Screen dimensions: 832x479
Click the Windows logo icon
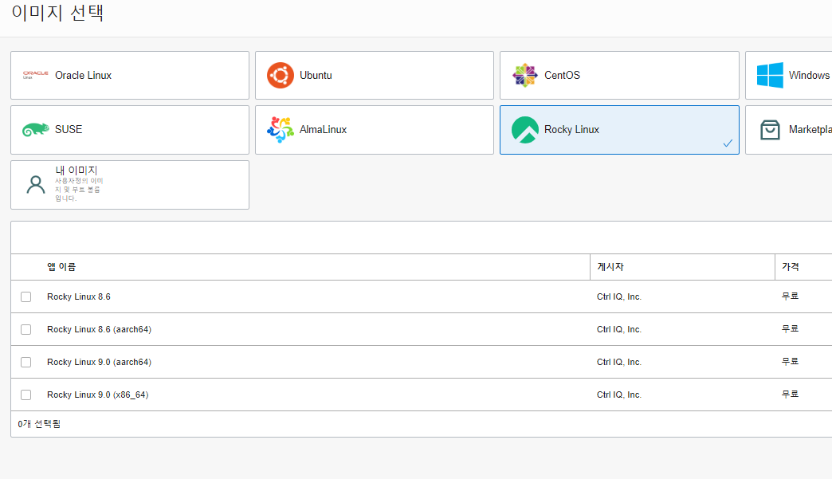tap(770, 75)
